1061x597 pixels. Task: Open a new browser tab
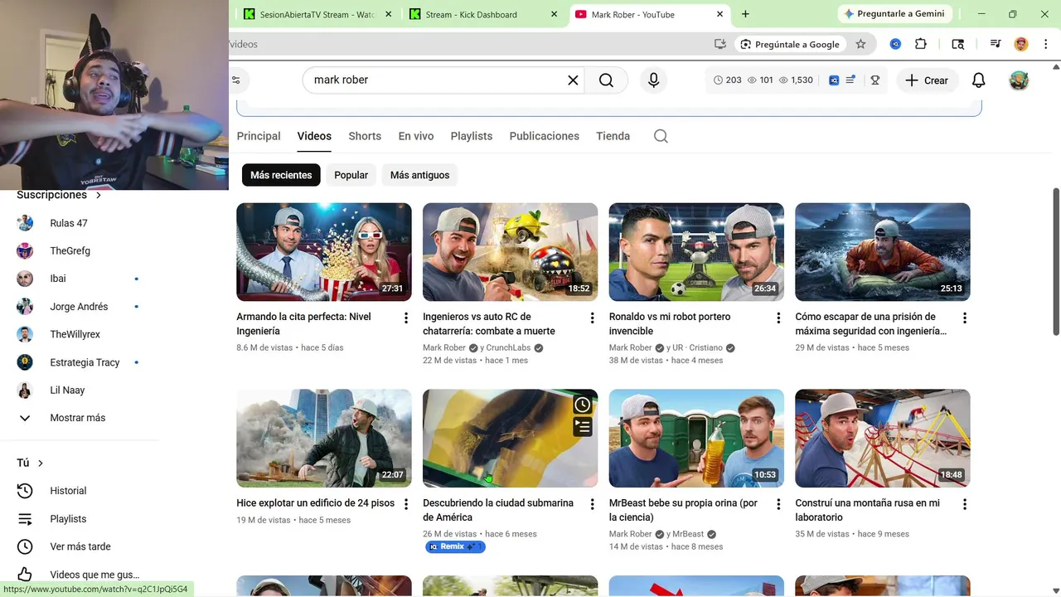(x=745, y=14)
